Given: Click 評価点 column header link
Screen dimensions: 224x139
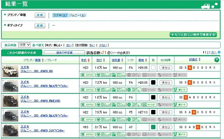Looking at the screenshot, I should coord(193,60).
